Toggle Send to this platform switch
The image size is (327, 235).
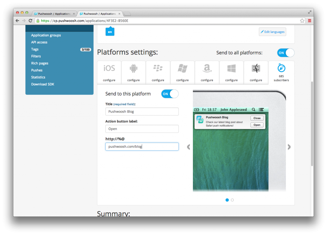pyautogui.click(x=170, y=94)
